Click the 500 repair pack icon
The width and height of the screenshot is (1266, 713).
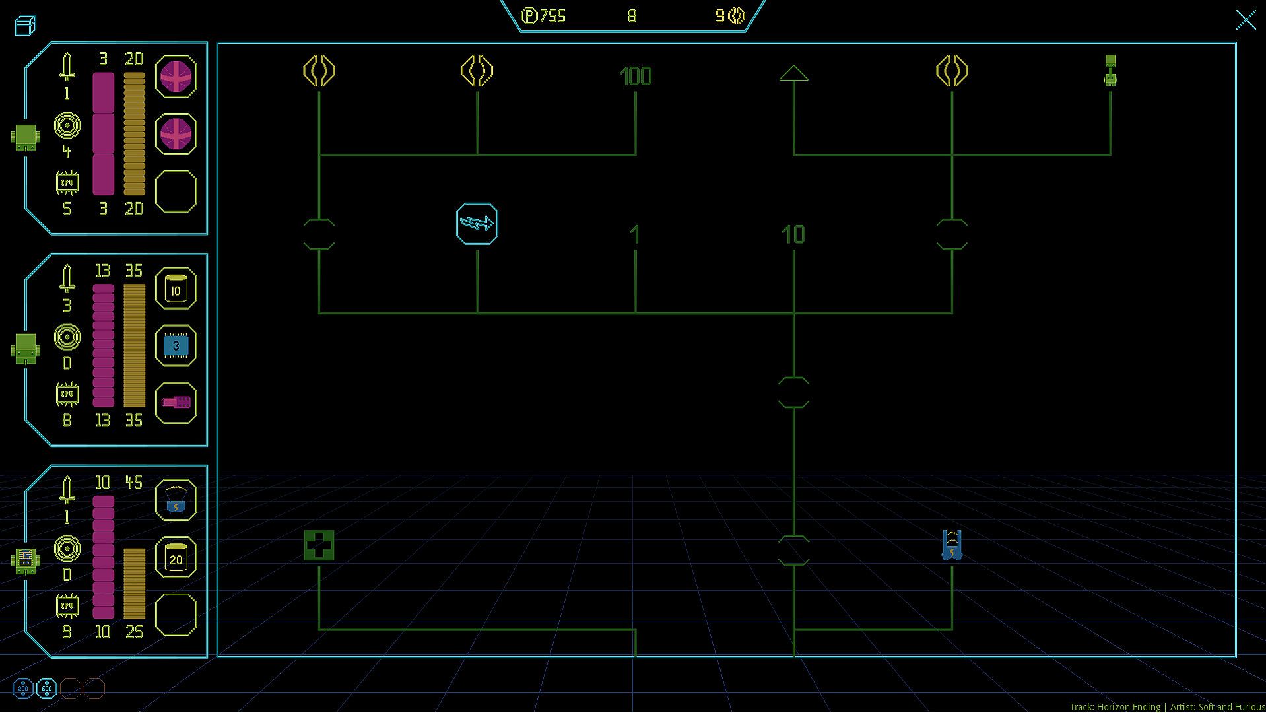[x=47, y=689]
